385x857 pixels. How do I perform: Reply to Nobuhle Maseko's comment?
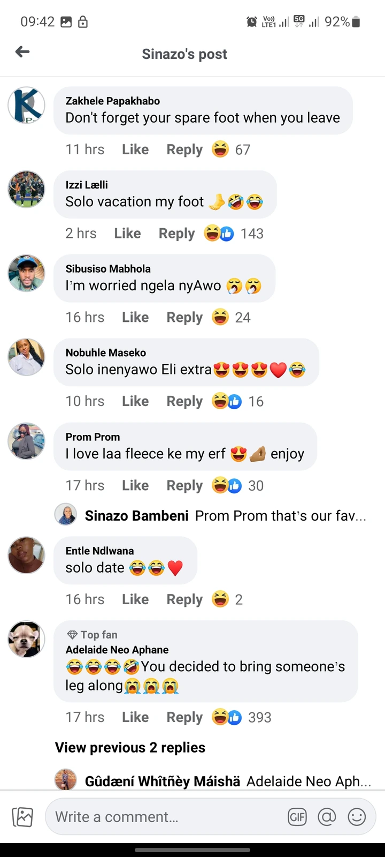coord(184,401)
